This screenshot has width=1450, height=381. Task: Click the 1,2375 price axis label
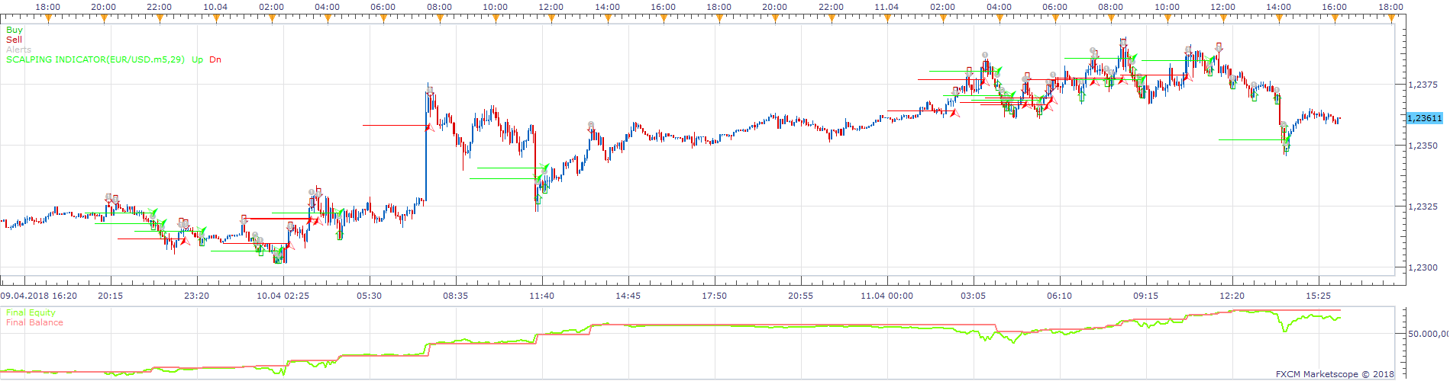click(x=1423, y=85)
